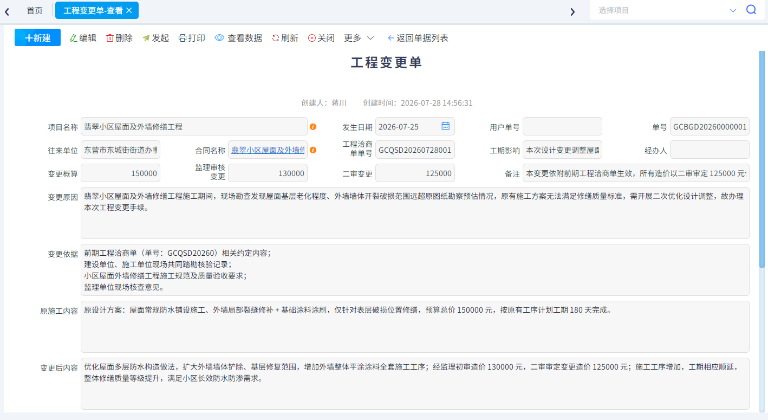
Task: Click the 往来单位 field
Action: (120, 150)
